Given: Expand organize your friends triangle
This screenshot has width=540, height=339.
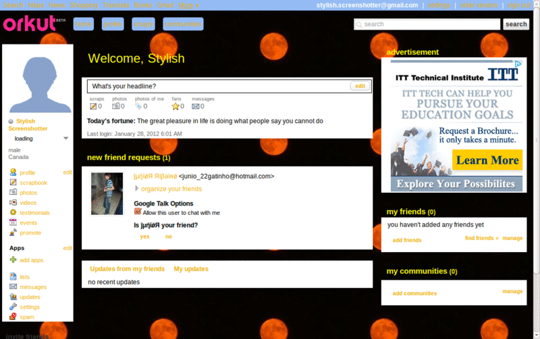Looking at the screenshot, I should (137, 189).
